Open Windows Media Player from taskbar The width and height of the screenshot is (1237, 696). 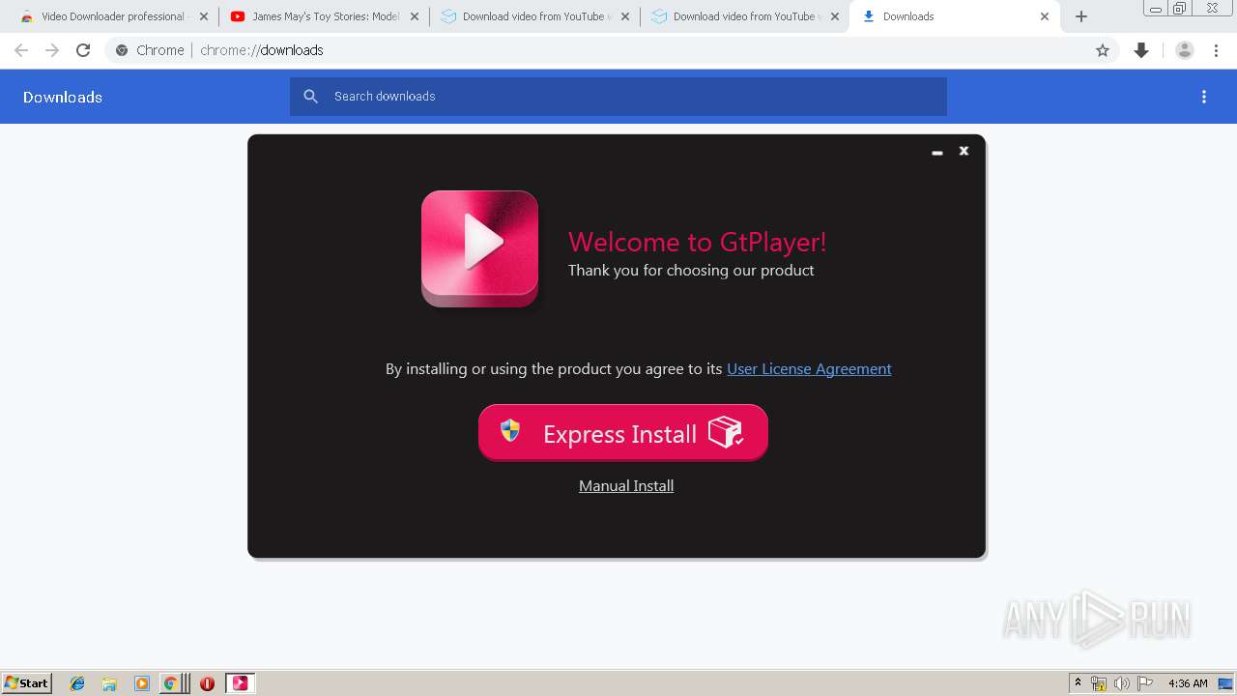pyautogui.click(x=141, y=683)
